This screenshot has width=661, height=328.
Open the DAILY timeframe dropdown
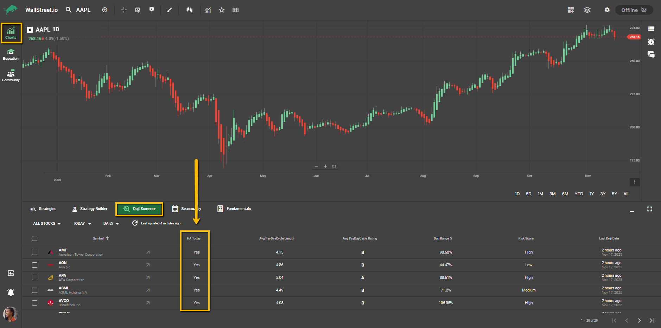111,223
